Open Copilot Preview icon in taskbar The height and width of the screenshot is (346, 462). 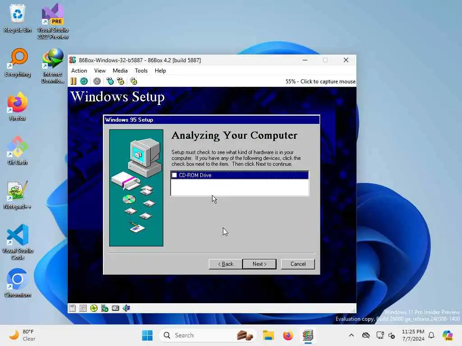click(448, 335)
